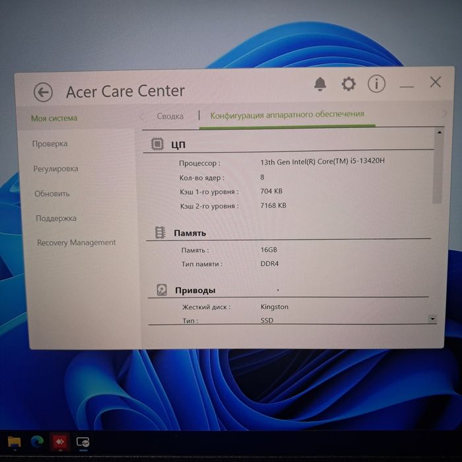Viewport: 462px width, 462px height.
Task: Switch to the Сводка tab
Action: [170, 116]
